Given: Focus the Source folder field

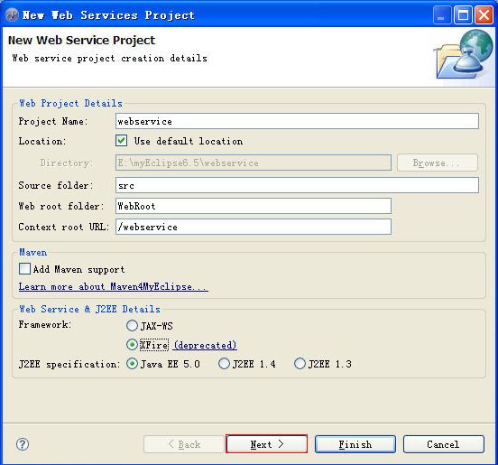Looking at the screenshot, I should (297, 185).
